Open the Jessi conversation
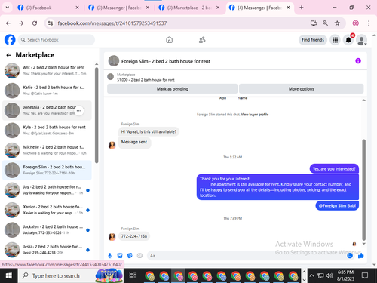Image resolution: width=377 pixels, height=283 pixels. click(x=47, y=250)
